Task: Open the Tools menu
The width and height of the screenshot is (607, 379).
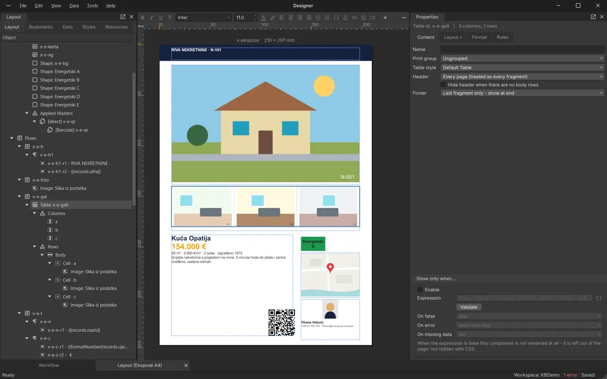Action: click(x=92, y=6)
